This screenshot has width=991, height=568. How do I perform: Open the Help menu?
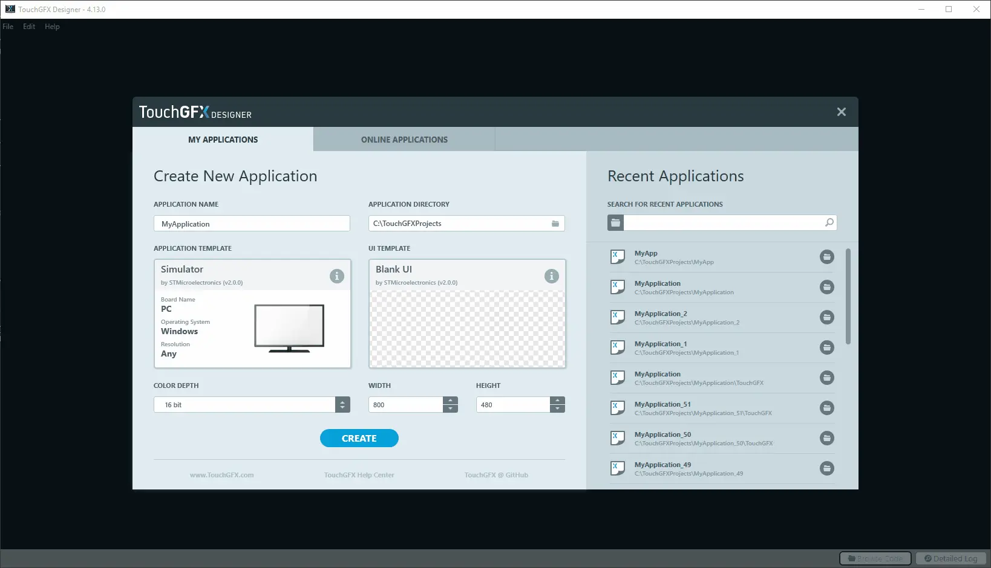pos(52,27)
